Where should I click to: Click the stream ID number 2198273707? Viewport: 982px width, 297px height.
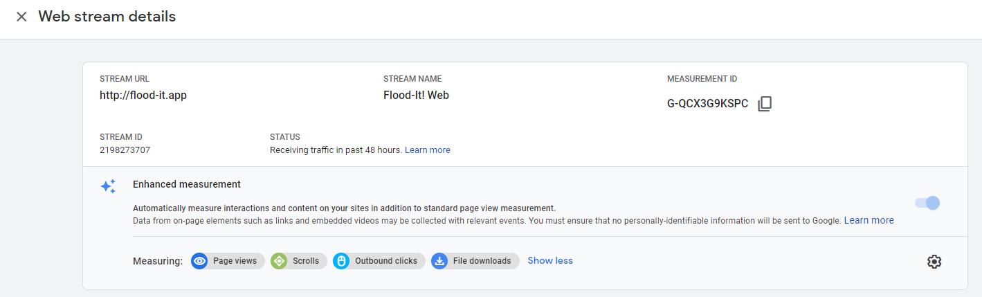tap(125, 150)
